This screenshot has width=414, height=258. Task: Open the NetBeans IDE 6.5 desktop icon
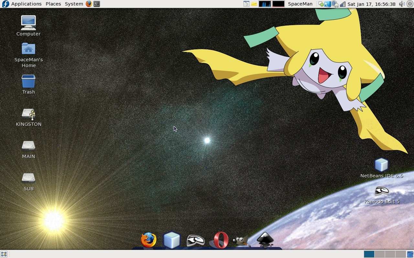pos(382,168)
